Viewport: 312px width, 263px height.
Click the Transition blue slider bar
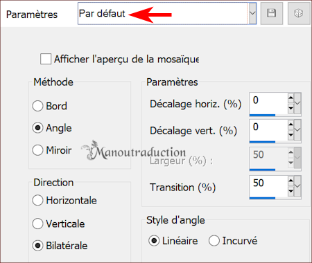pos(262,198)
